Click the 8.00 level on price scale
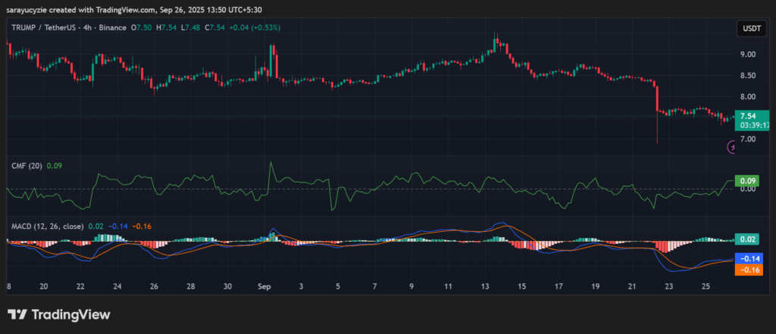 click(x=747, y=97)
